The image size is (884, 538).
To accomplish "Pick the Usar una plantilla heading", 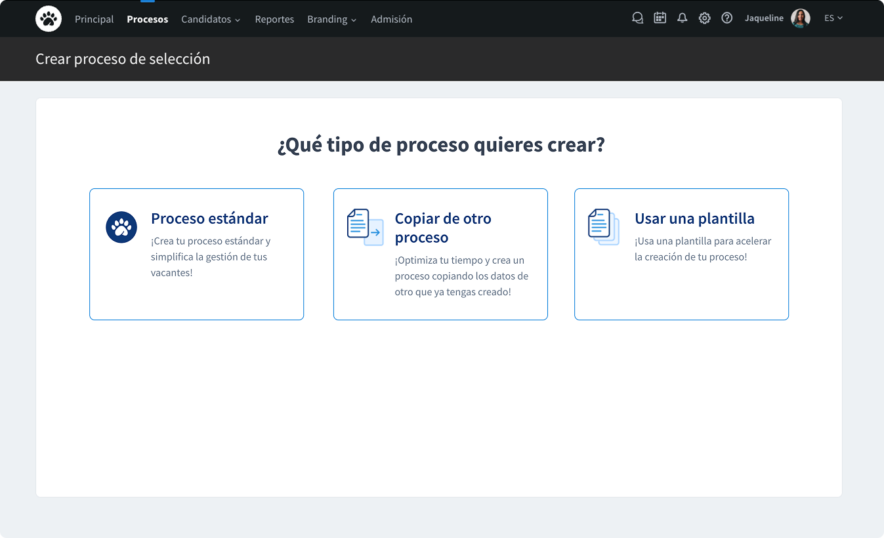I will (x=694, y=218).
